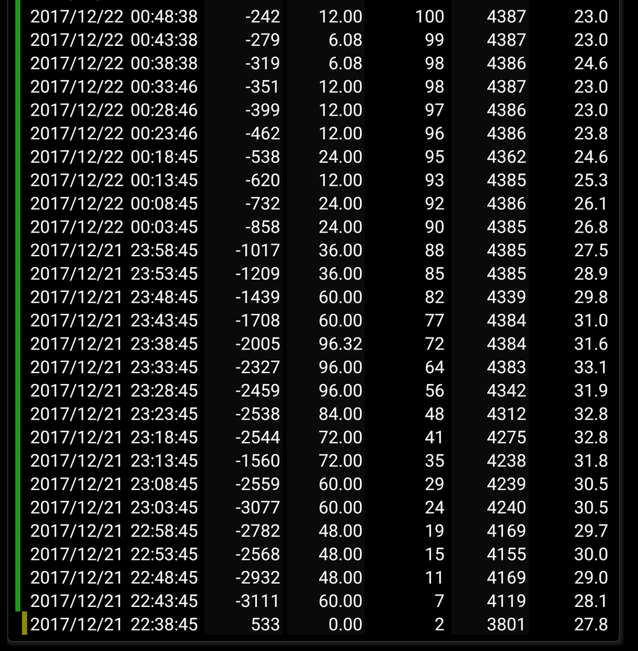Image resolution: width=638 pixels, height=651 pixels.
Task: Click the temperature value 33.1
Action: tap(591, 368)
